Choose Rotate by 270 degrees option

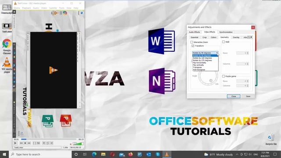(205, 61)
